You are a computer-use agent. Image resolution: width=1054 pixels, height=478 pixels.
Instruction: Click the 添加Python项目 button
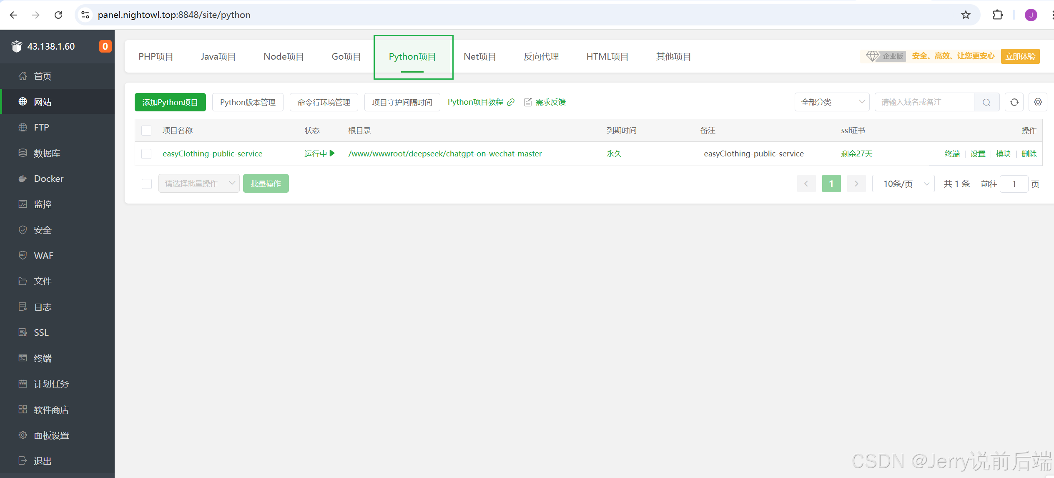tap(170, 102)
